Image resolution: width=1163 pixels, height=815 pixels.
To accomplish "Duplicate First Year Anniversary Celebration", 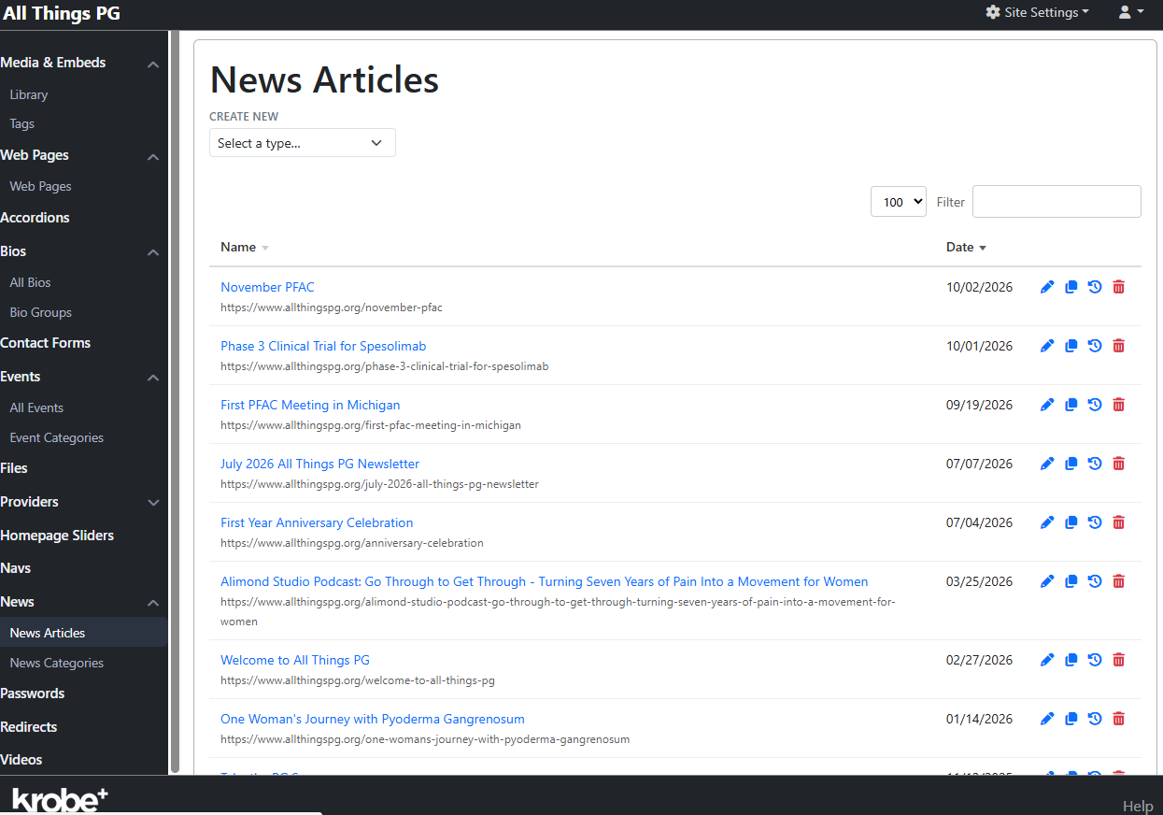I will click(x=1071, y=522).
